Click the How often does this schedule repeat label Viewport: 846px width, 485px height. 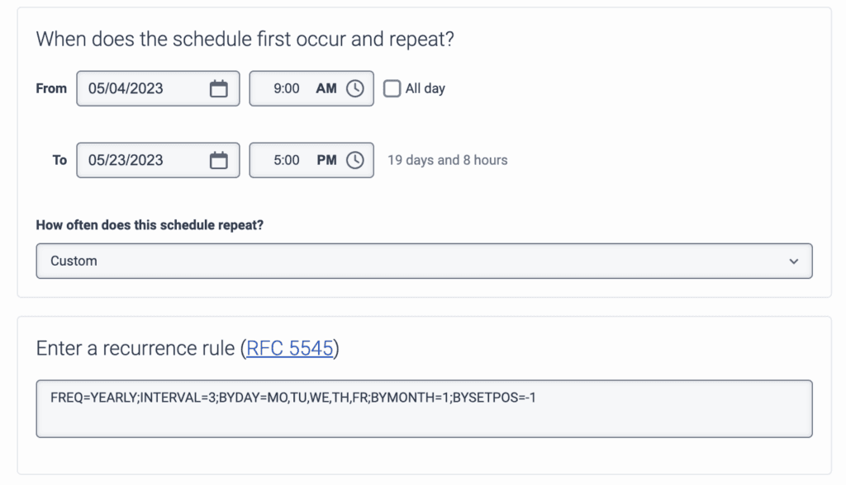[150, 224]
